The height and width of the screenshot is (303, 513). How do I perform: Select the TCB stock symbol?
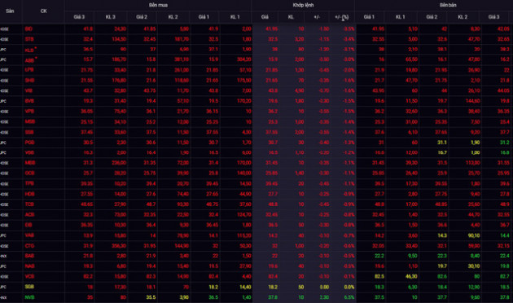(29, 204)
